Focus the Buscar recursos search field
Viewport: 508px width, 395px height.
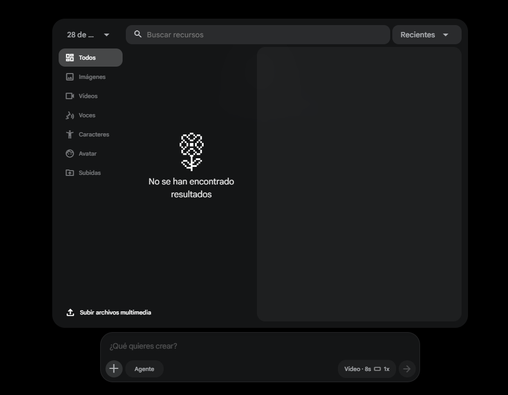point(258,35)
